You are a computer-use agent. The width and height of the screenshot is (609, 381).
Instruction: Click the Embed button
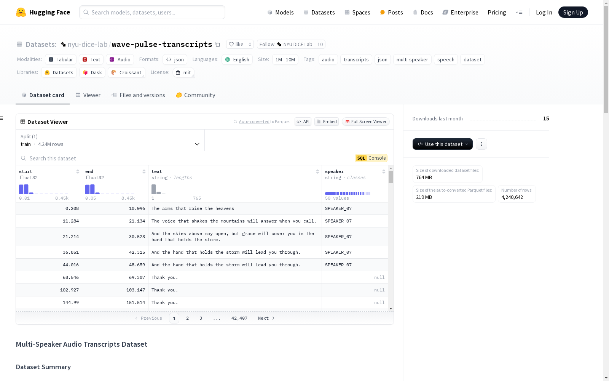point(327,122)
